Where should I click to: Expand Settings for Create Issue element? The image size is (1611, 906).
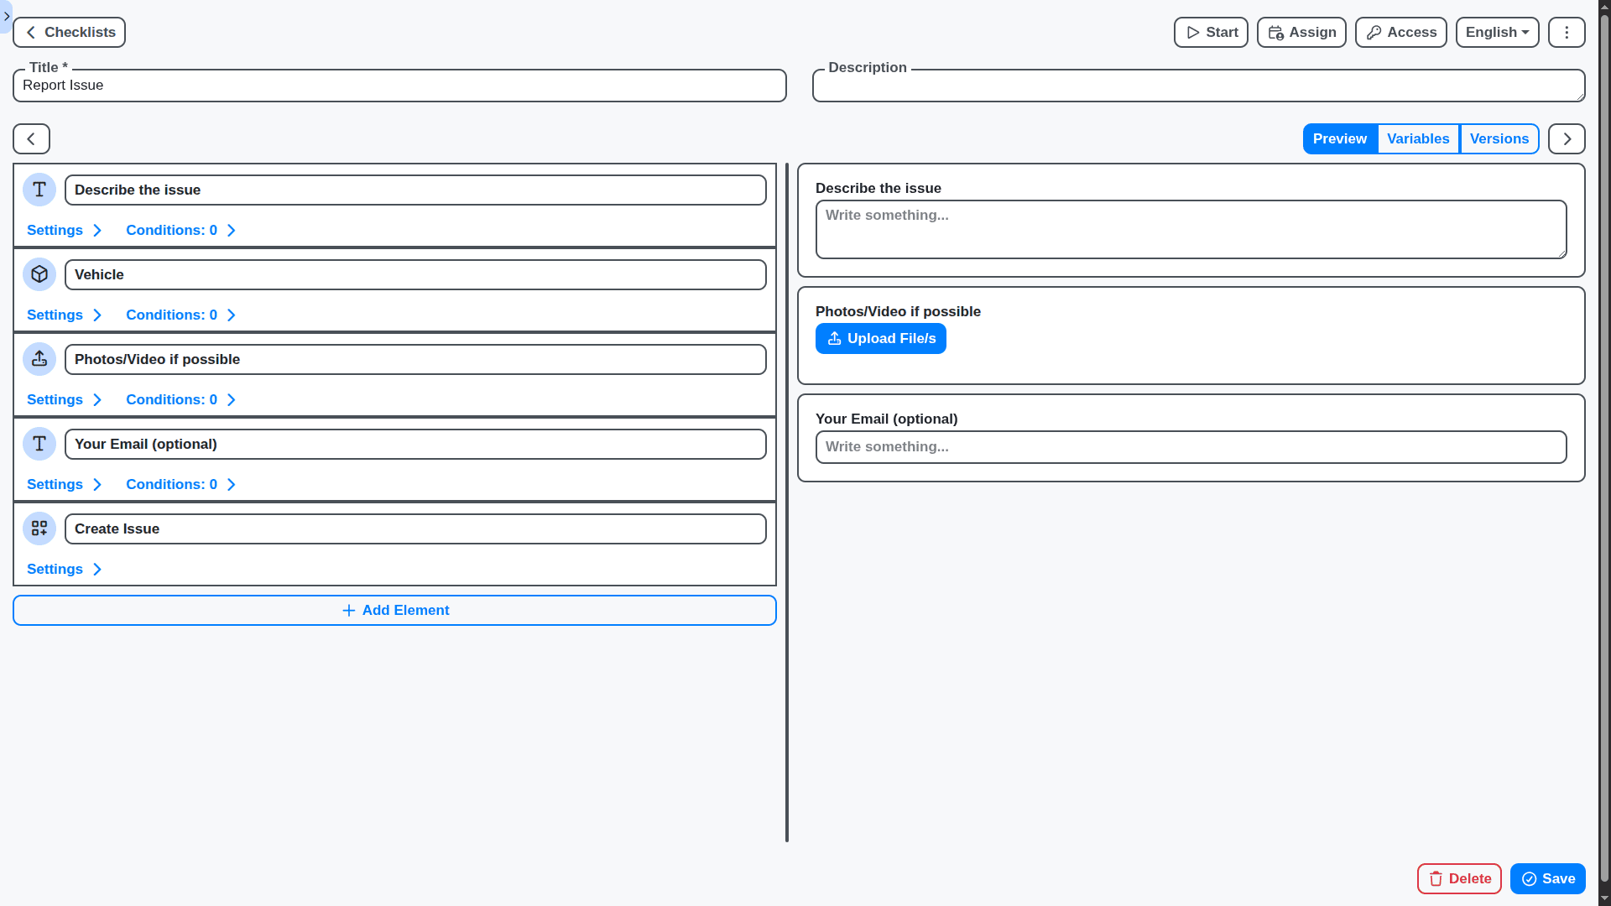[x=64, y=570]
